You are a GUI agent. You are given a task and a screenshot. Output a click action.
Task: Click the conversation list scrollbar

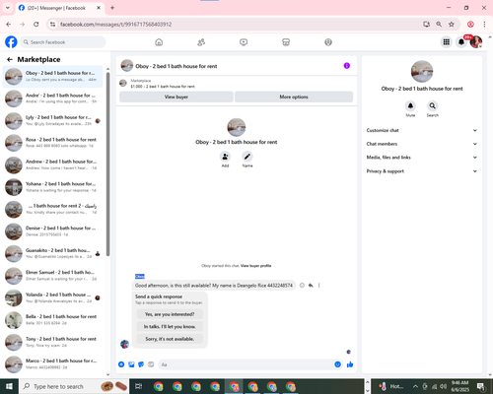click(107, 164)
